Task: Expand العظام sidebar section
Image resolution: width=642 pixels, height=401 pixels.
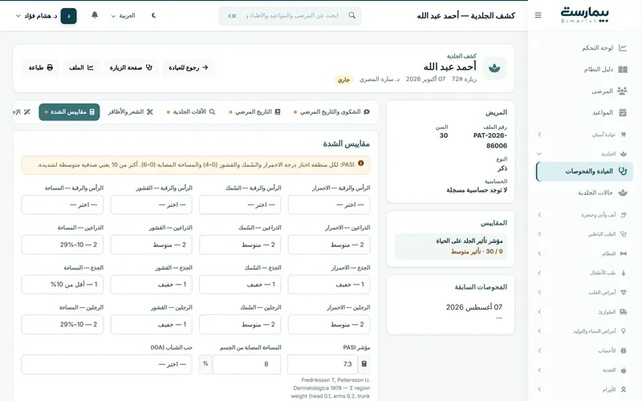Action: click(585, 253)
